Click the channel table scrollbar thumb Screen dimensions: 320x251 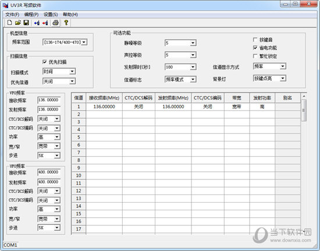pyautogui.click(x=304, y=110)
